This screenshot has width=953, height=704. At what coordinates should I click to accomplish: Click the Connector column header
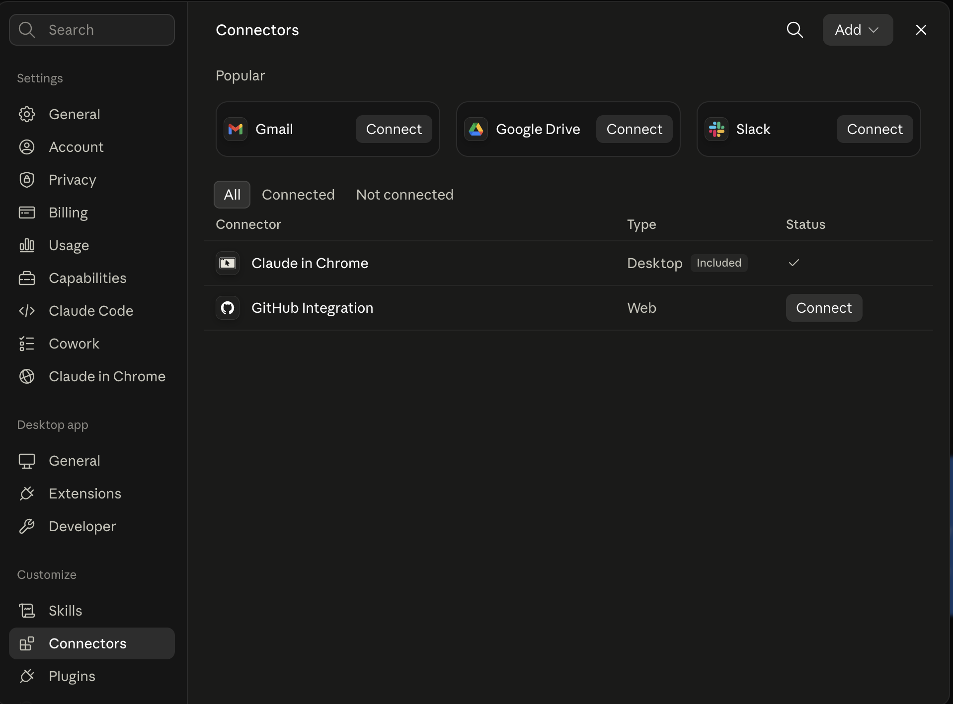tap(248, 224)
